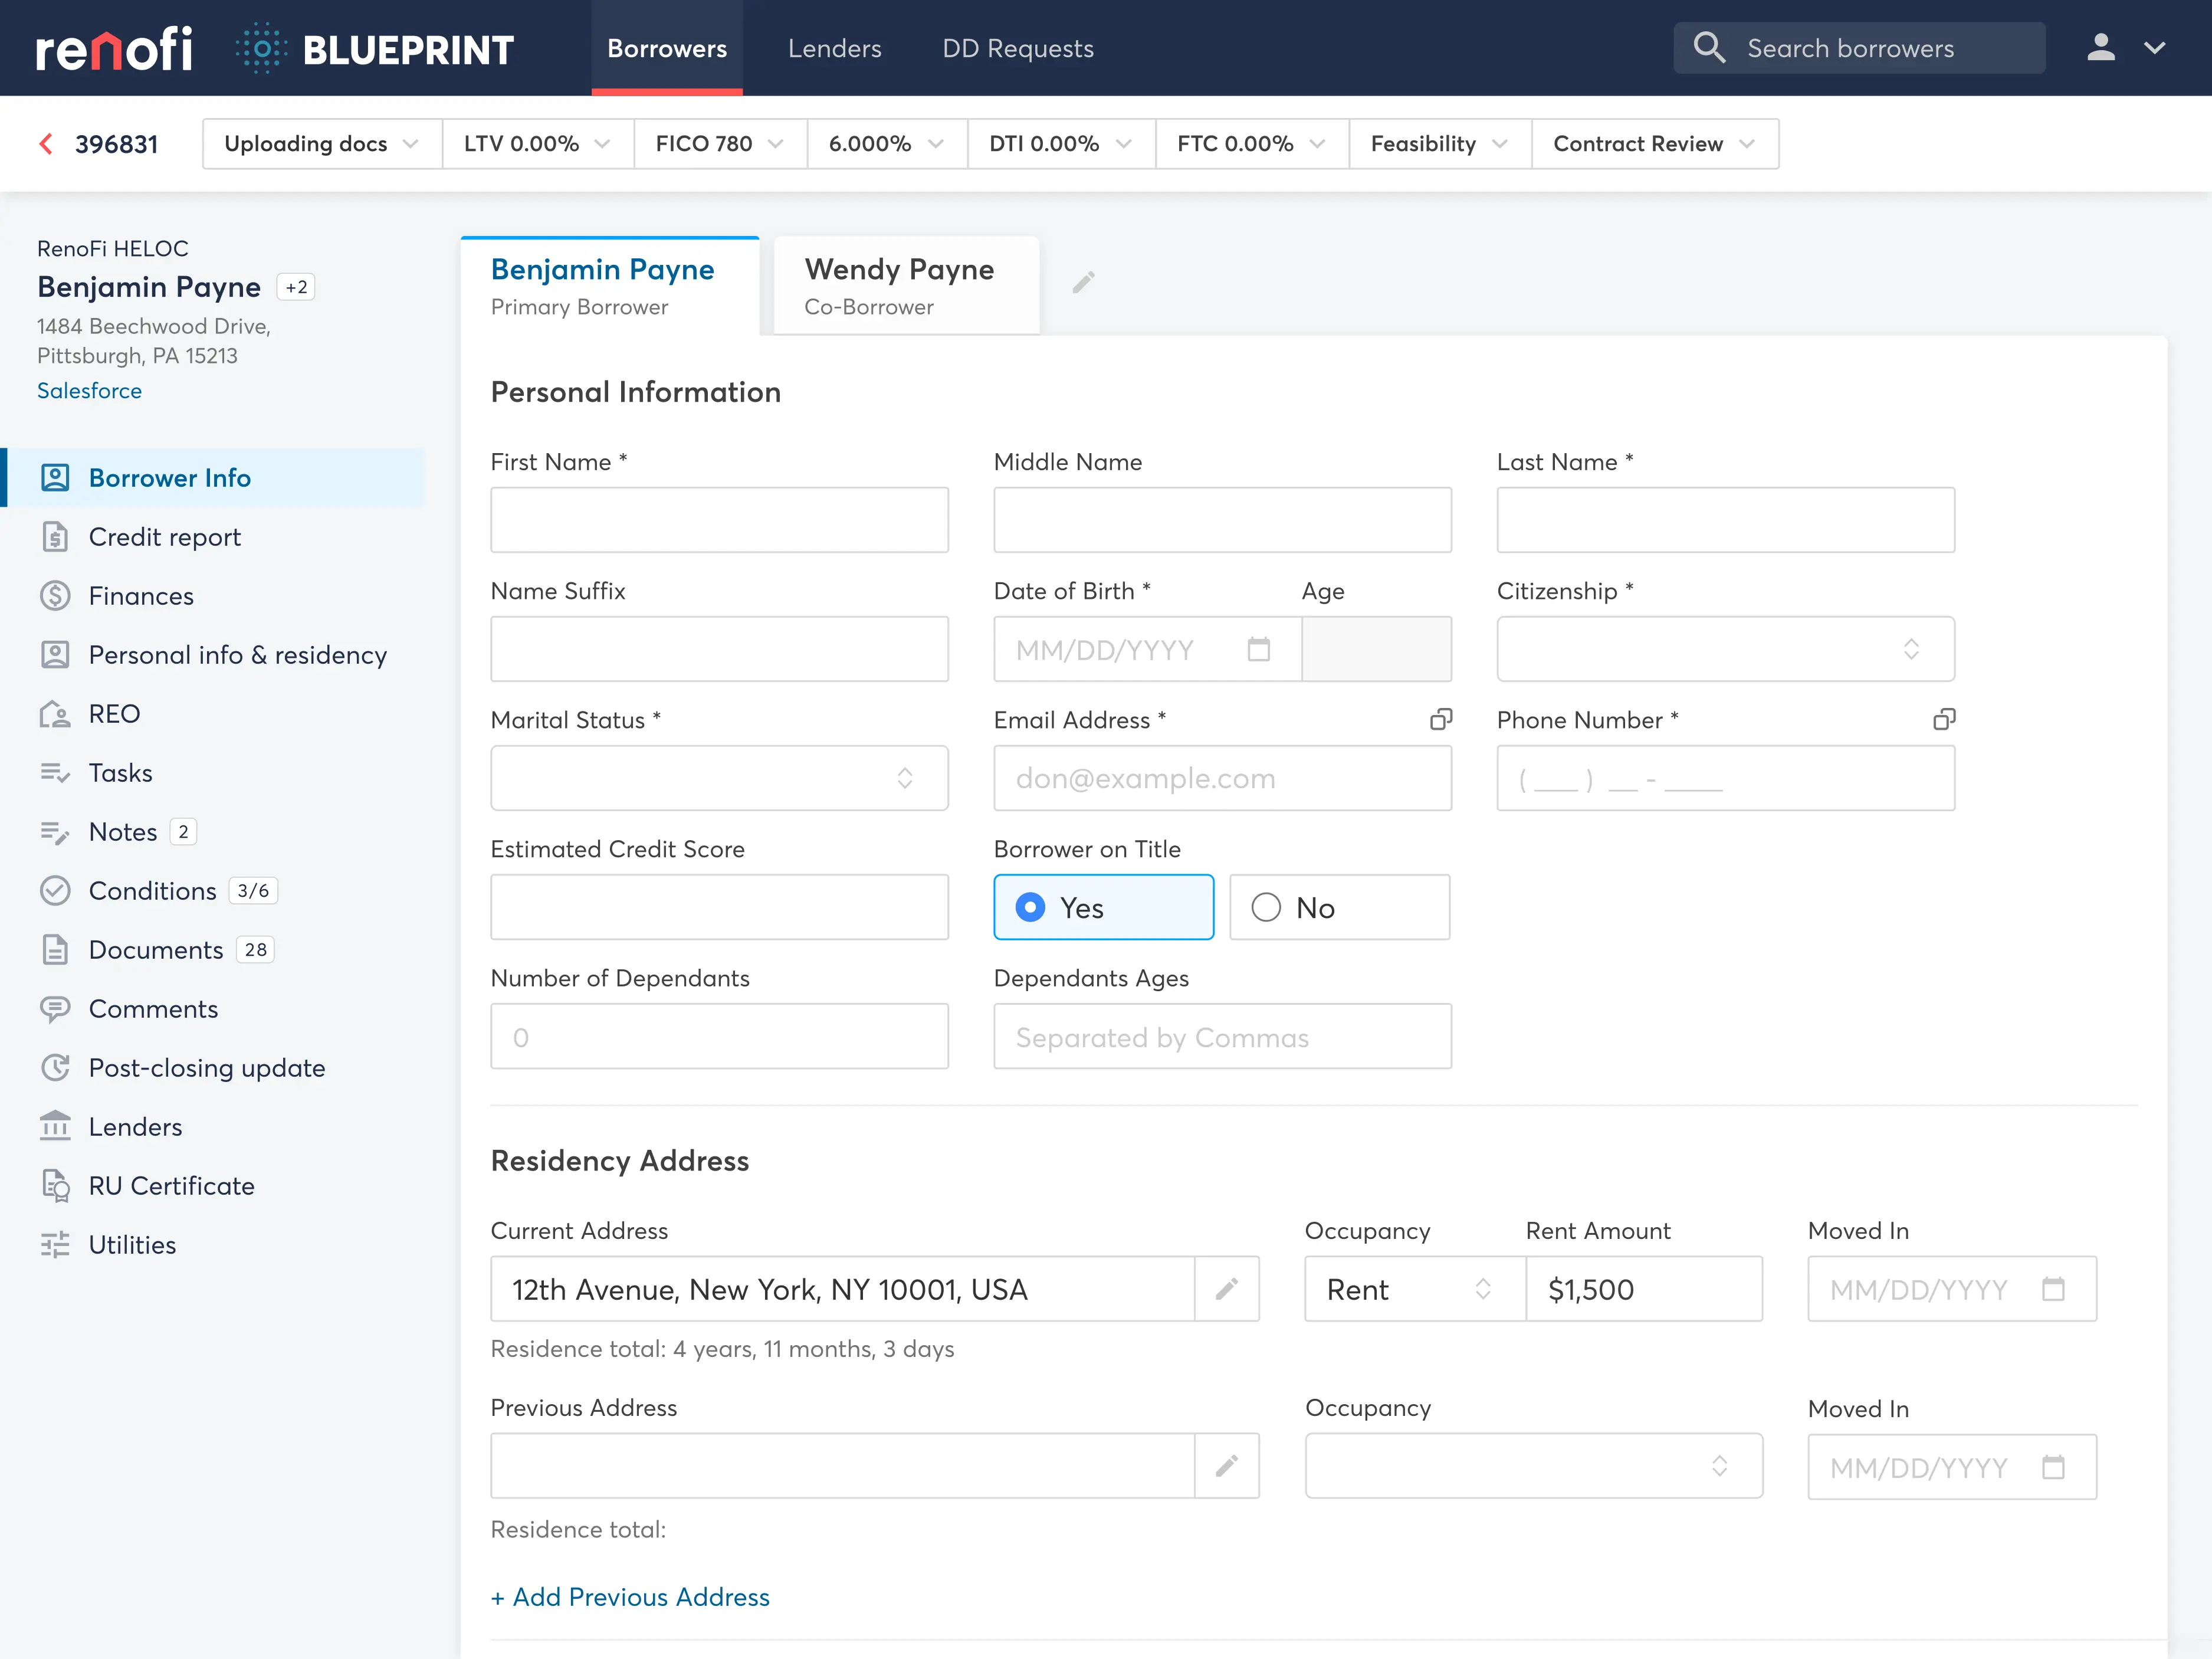
Task: Click the Middle Name field
Action: 1222,520
